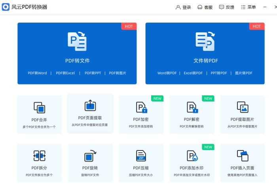The width and height of the screenshot is (277, 184).
Task: Open the 反馈 feedback label
Action: point(230,7)
